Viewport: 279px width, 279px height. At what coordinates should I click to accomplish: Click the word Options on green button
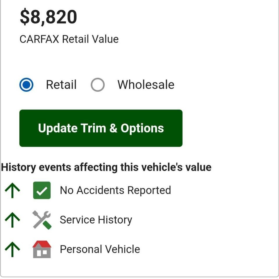pos(142,128)
